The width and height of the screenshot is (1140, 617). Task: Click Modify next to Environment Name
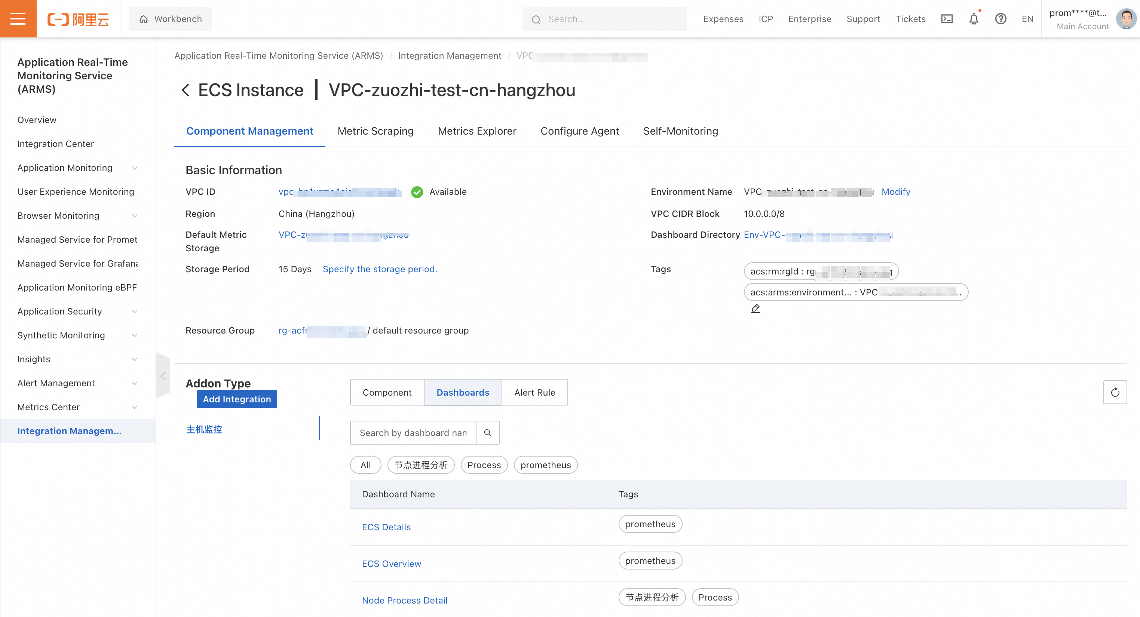click(x=896, y=192)
